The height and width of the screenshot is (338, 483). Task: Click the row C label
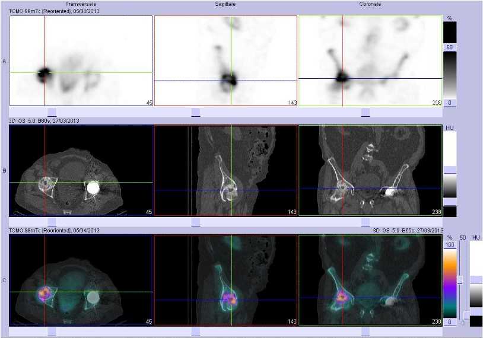(x=4, y=280)
